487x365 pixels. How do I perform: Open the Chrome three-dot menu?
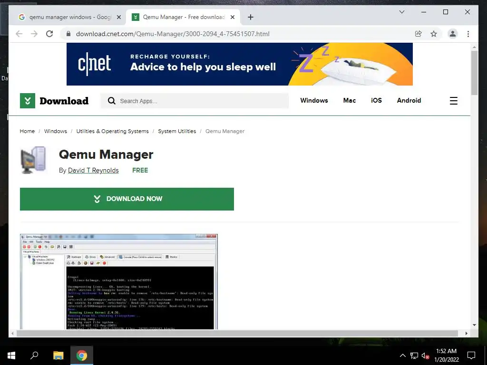[468, 34]
